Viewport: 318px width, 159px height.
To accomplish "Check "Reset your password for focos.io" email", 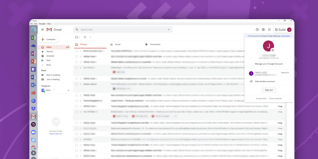I will click(x=76, y=128).
